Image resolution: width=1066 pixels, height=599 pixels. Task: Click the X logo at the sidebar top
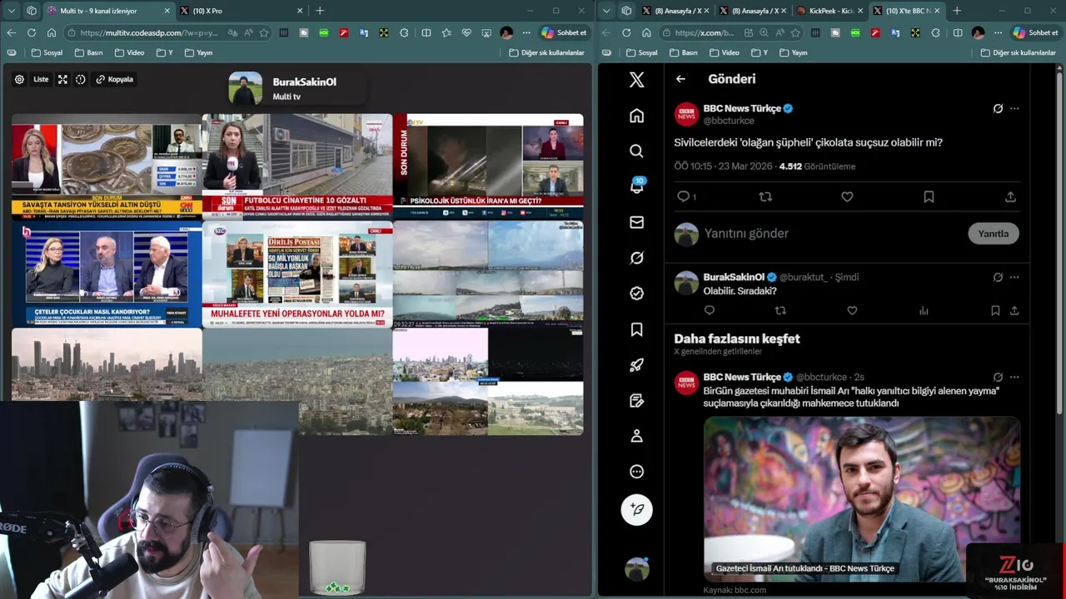pos(636,80)
